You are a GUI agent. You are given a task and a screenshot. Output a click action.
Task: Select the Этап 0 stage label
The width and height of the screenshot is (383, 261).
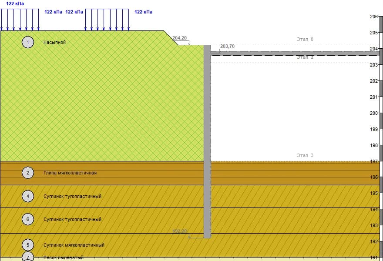pyautogui.click(x=305, y=39)
